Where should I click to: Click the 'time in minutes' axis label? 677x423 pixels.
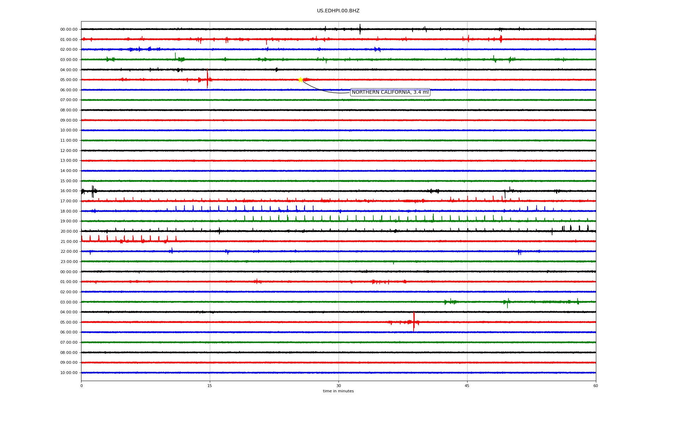click(338, 391)
